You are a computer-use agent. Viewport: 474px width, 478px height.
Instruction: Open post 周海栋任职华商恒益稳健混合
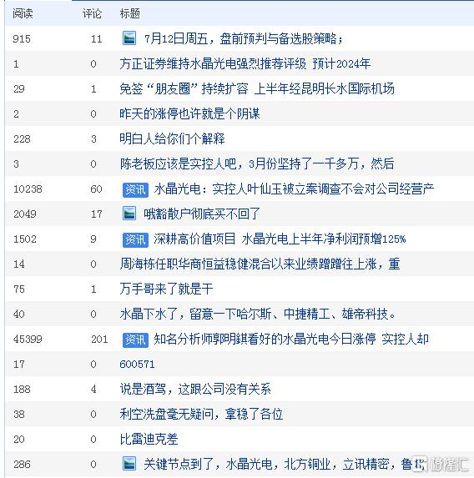click(260, 264)
